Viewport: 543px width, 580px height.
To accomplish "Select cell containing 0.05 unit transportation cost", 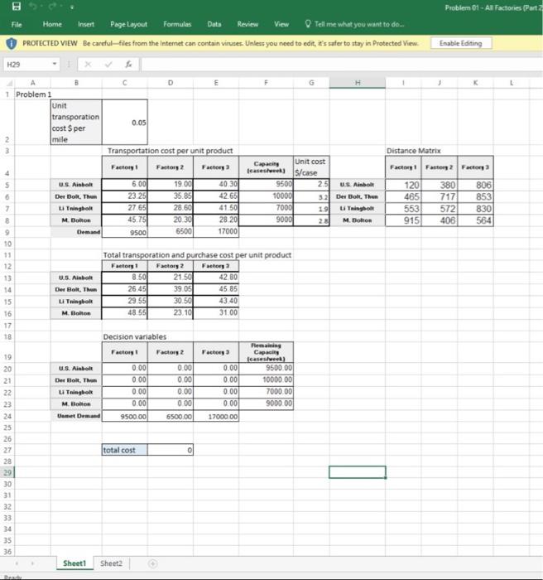I will click(x=124, y=122).
